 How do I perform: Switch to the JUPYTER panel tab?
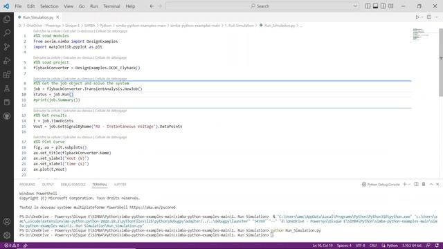coord(120,185)
